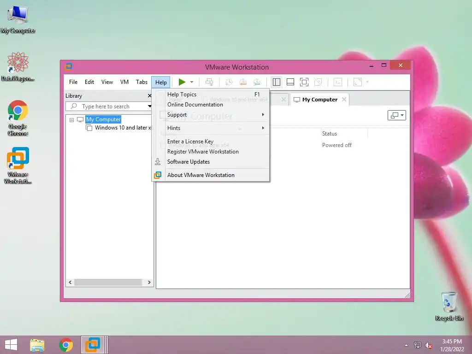Image resolution: width=472 pixels, height=354 pixels.
Task: Open the power options dropdown arrow
Action: click(192, 82)
